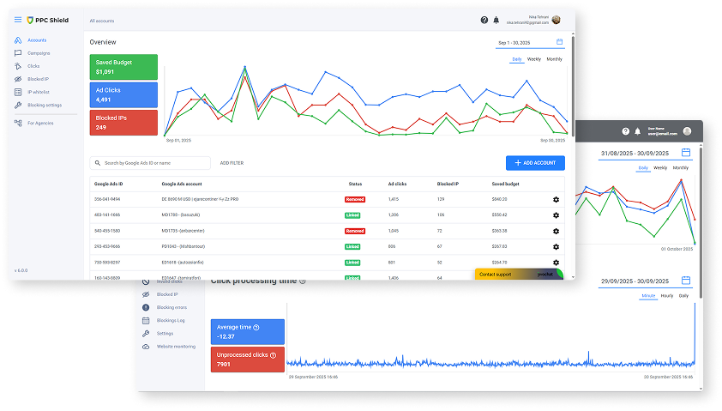
Task: Switch the processing time chart to Hourly
Action: pyautogui.click(x=665, y=295)
